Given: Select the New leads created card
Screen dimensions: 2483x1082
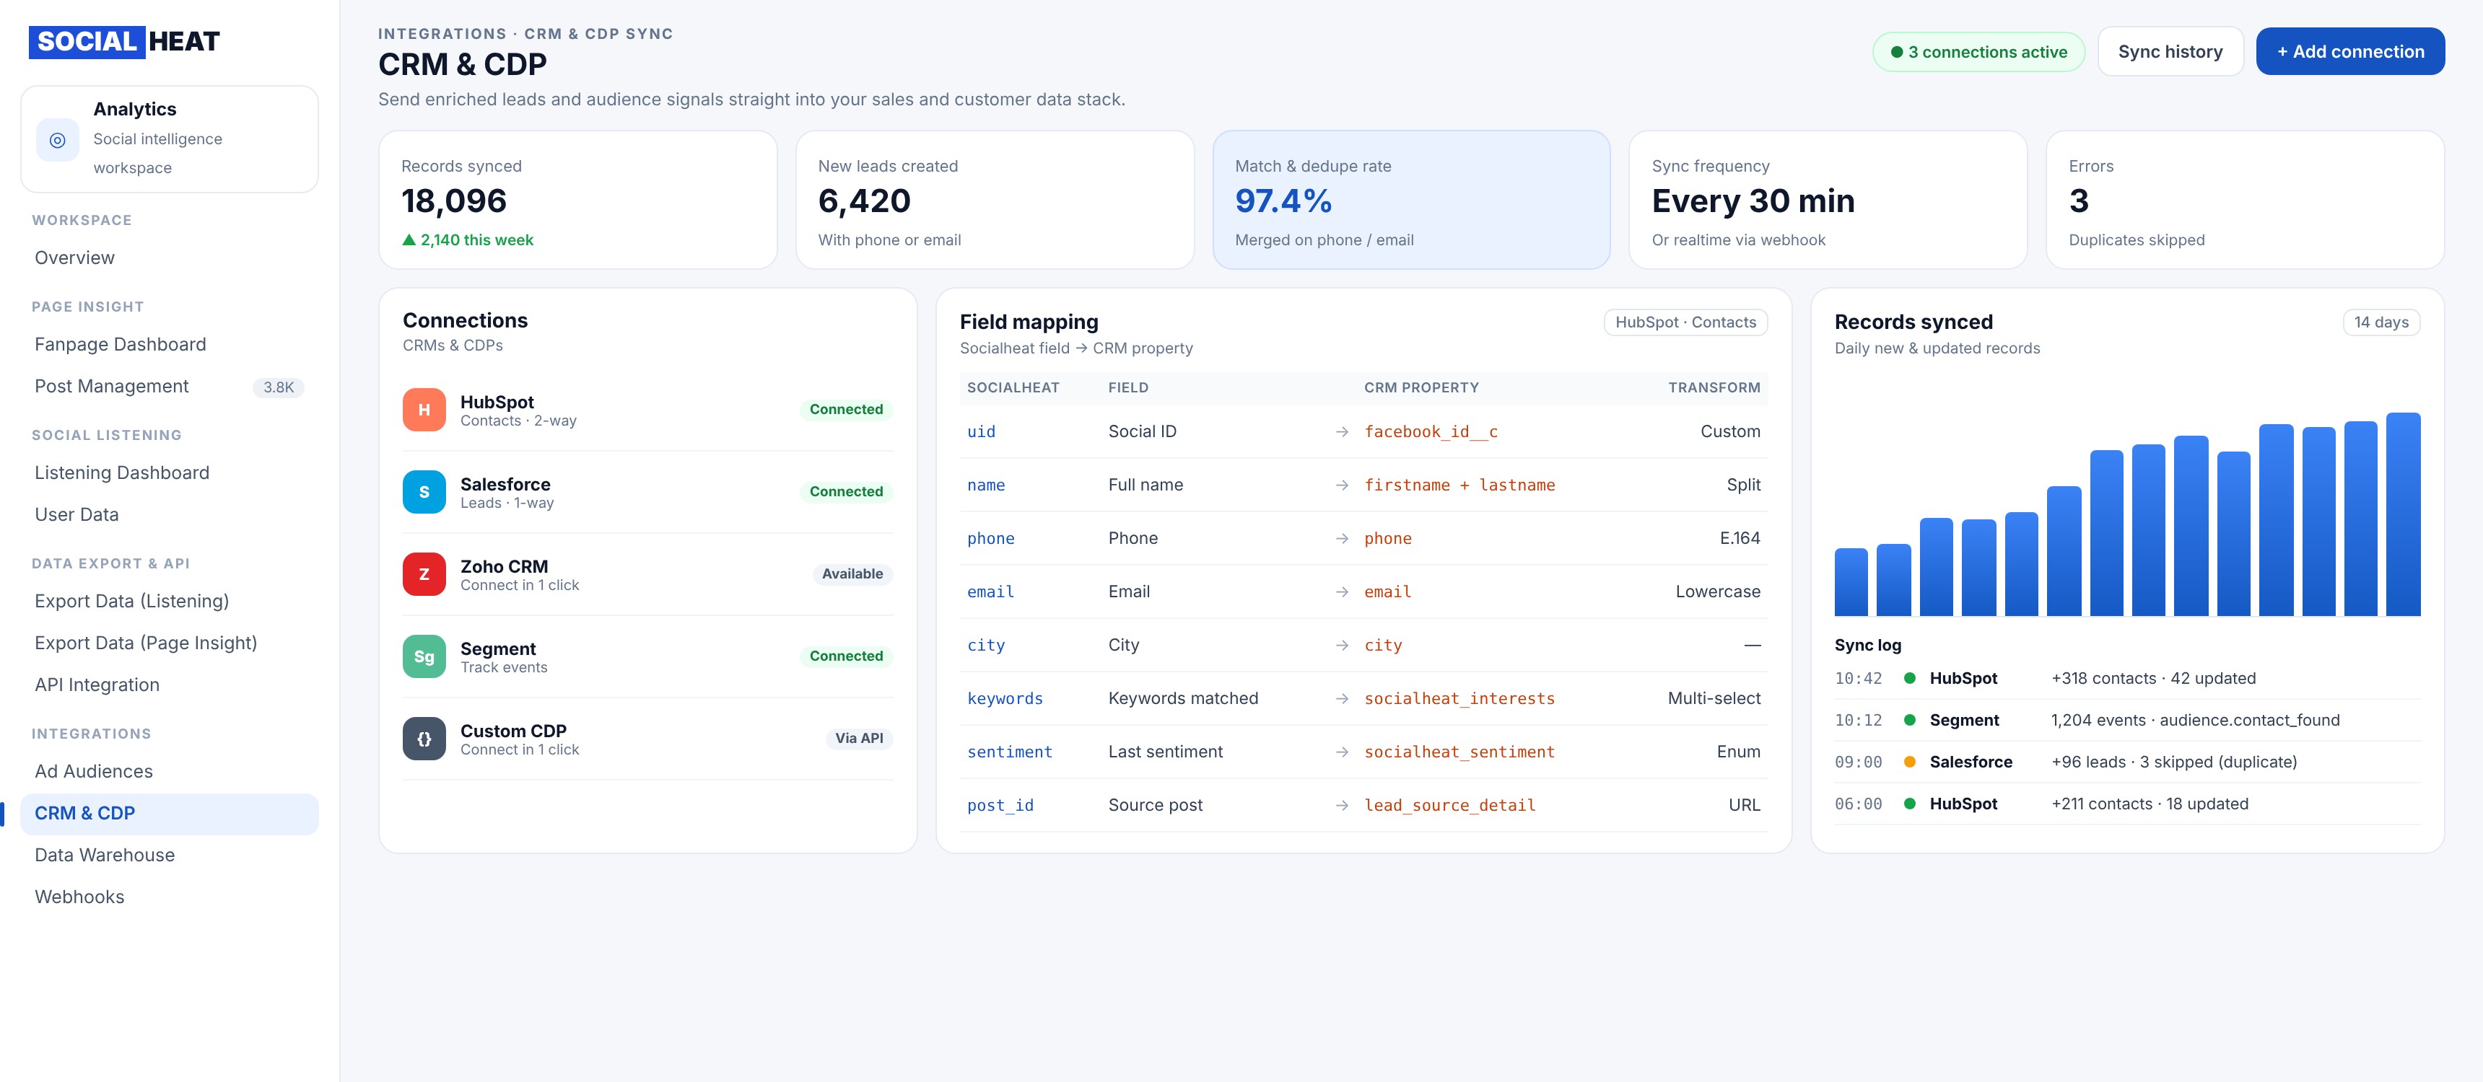Looking at the screenshot, I should pos(995,201).
